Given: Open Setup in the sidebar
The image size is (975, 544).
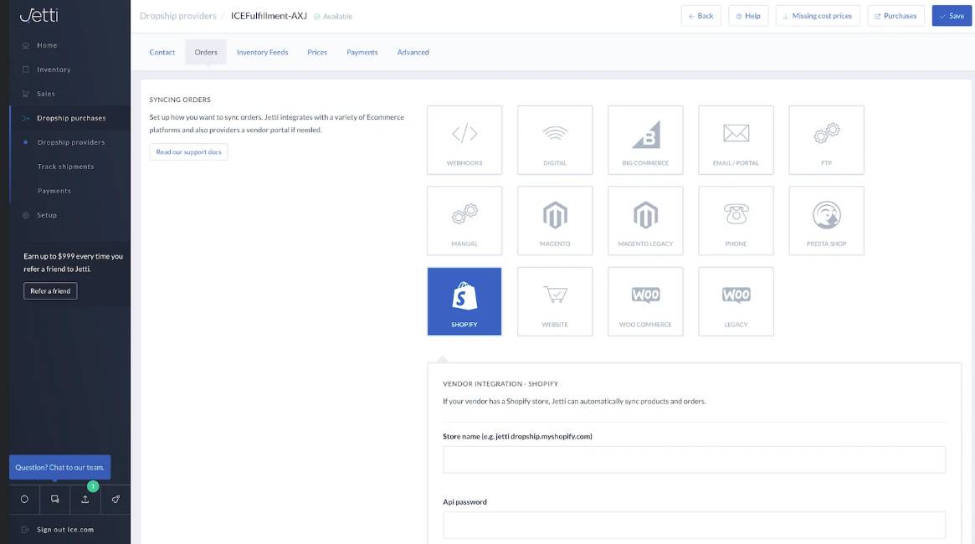Looking at the screenshot, I should (x=47, y=215).
